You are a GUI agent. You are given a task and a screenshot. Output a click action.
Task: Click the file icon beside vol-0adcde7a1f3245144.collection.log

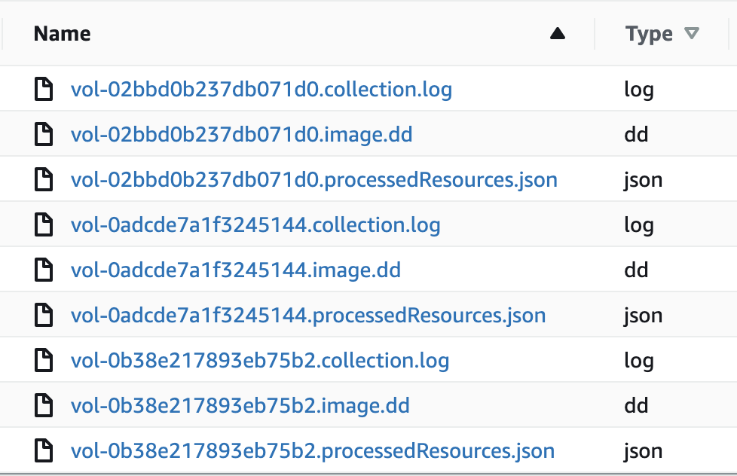pos(44,224)
